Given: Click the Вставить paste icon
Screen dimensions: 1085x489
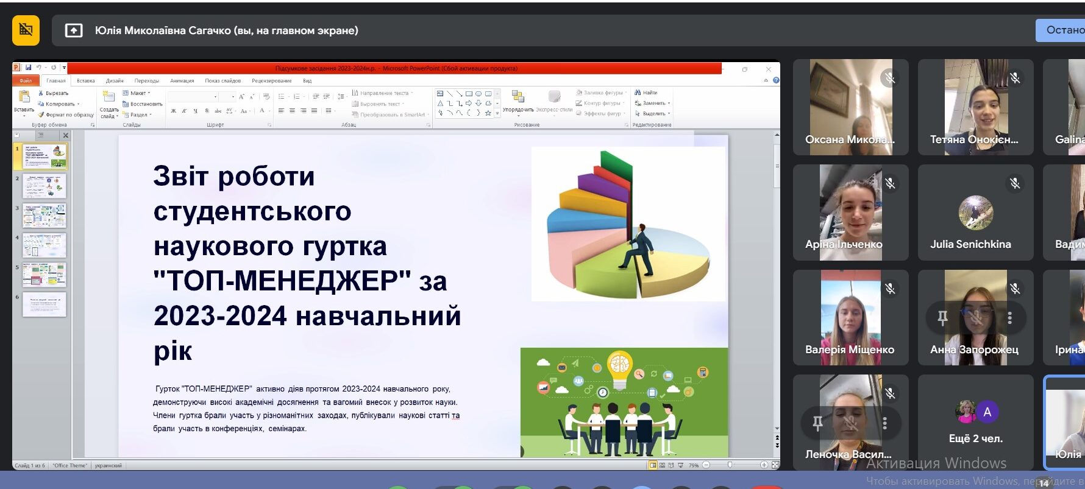Looking at the screenshot, I should 24,97.
